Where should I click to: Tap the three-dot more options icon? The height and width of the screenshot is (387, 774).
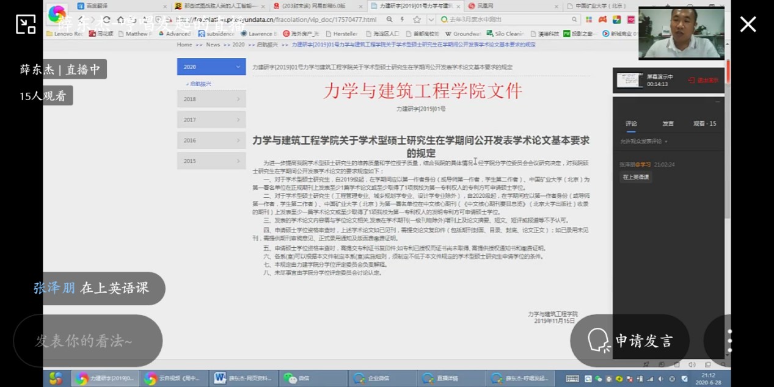(729, 341)
